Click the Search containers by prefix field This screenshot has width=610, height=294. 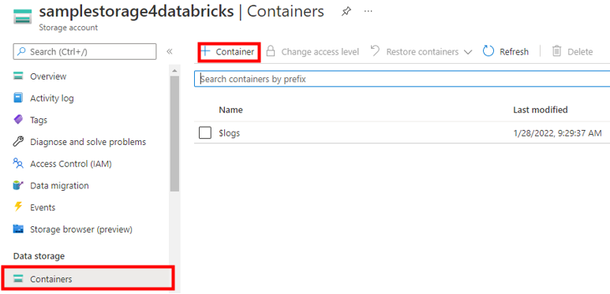(402, 79)
